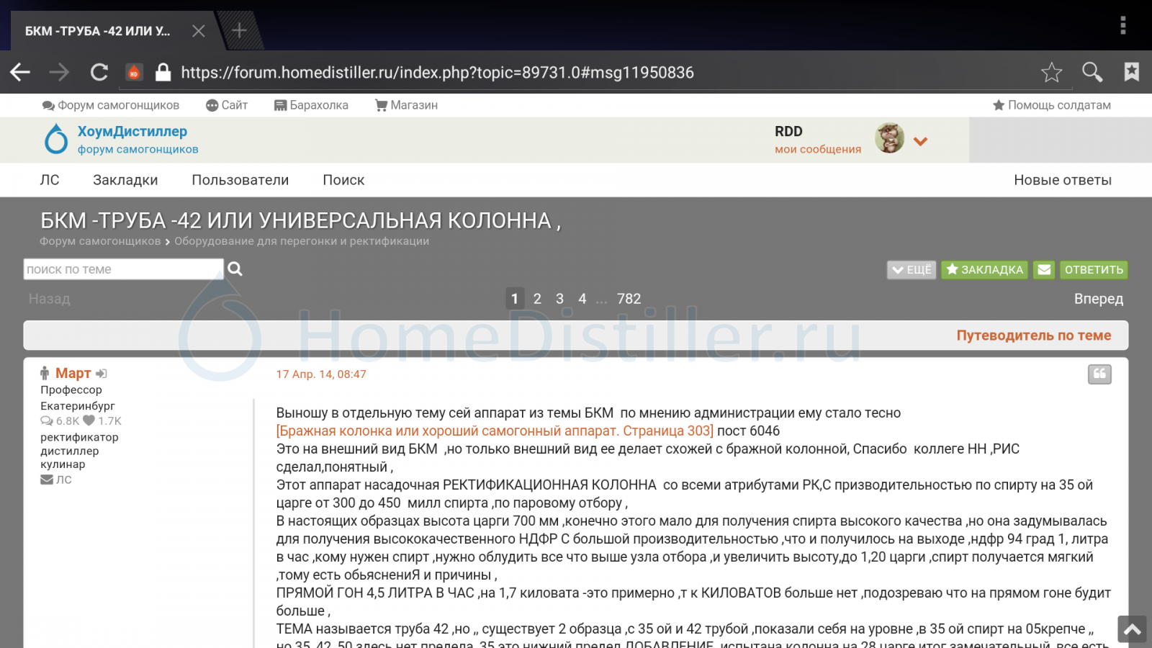Go to page 782 of the topic
Viewport: 1152px width, 648px height.
(x=629, y=299)
